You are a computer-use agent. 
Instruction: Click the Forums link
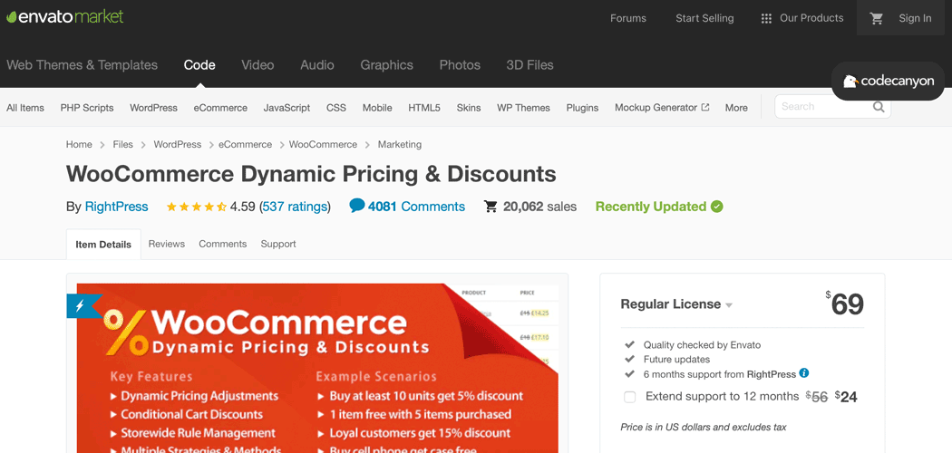[x=627, y=18]
